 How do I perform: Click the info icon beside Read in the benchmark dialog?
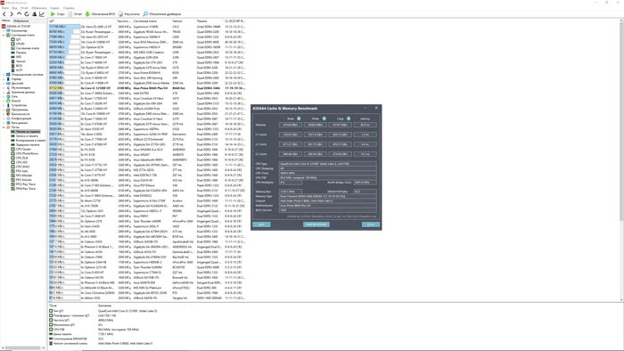299,118
